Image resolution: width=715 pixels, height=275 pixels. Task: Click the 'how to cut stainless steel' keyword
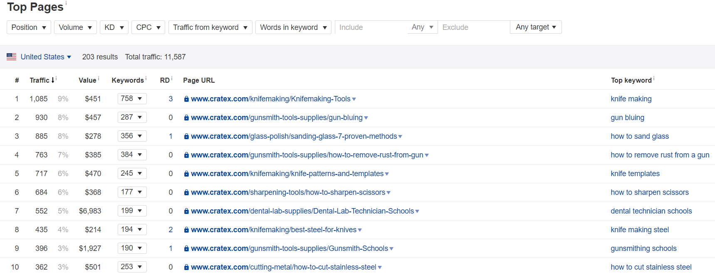tap(651, 267)
